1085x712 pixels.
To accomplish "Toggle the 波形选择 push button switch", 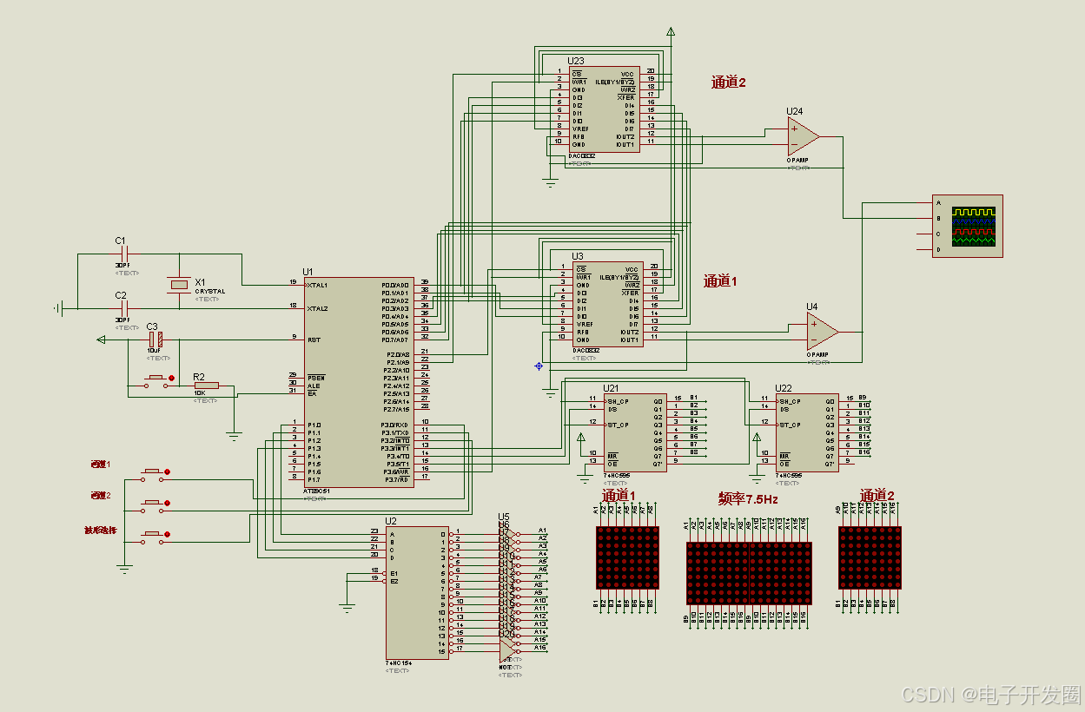I will coord(155,536).
